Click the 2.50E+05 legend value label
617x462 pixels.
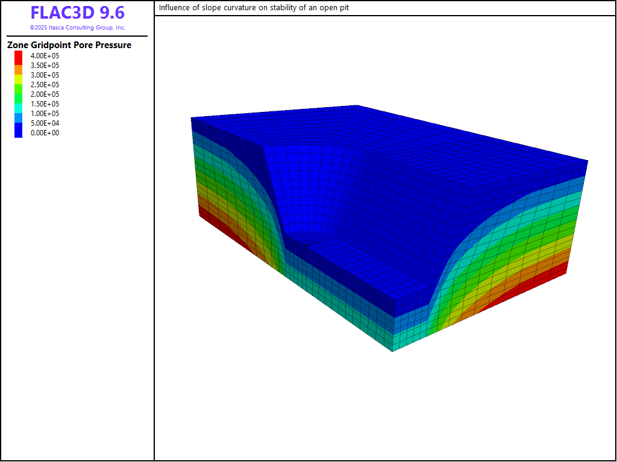coord(45,85)
